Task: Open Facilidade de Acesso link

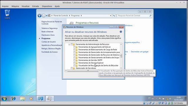Action: point(50,52)
